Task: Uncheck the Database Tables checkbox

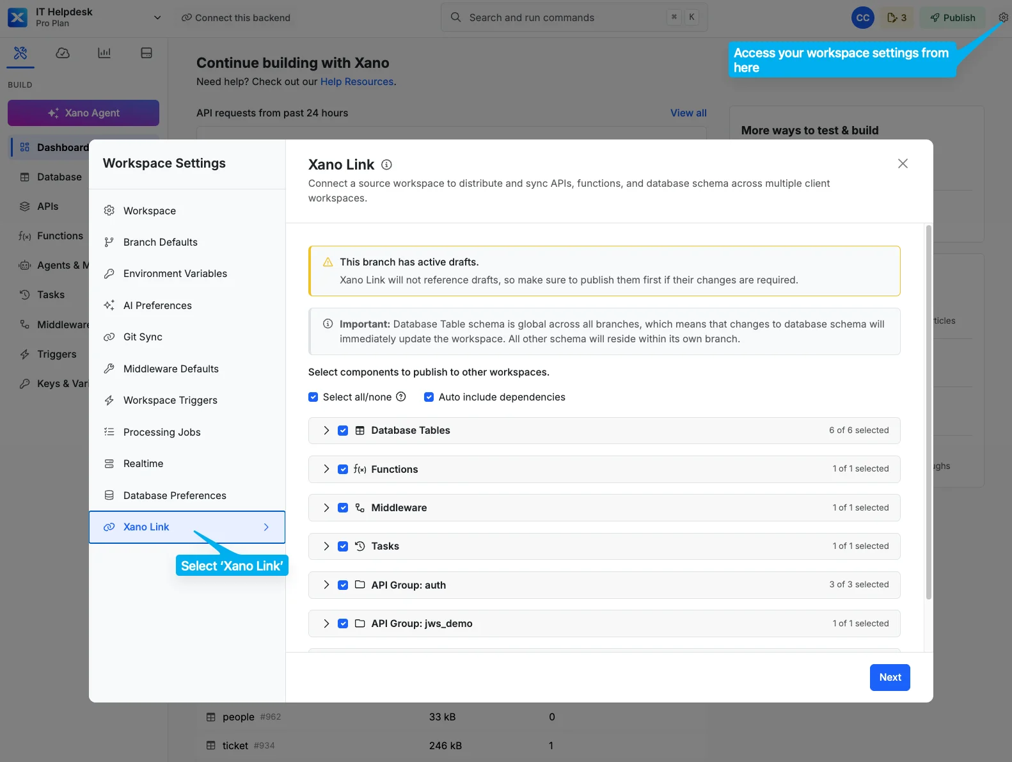Action: (x=343, y=431)
